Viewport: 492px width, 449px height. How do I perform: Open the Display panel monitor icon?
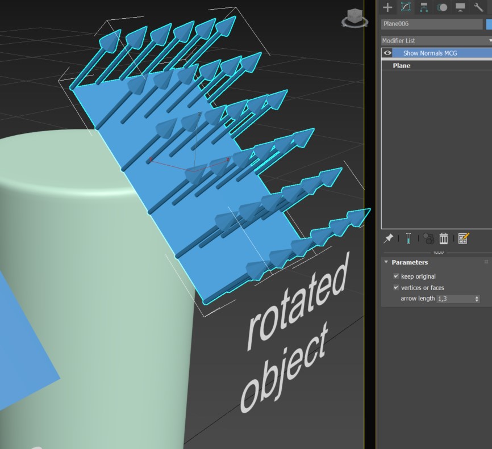click(460, 7)
